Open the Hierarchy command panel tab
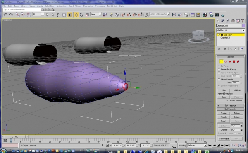Image resolution: width=248 pixels, height=153 pixels. point(228,21)
